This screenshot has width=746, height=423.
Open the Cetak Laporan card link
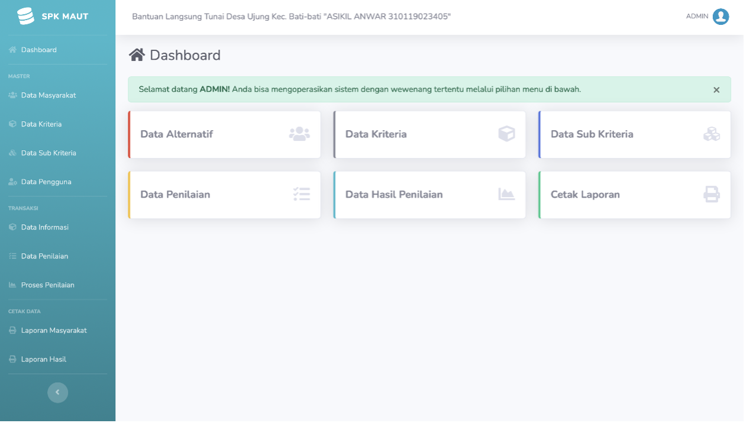(x=635, y=195)
